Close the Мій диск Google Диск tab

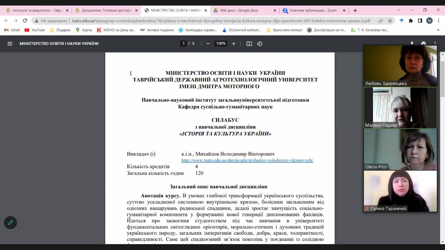[275, 10]
